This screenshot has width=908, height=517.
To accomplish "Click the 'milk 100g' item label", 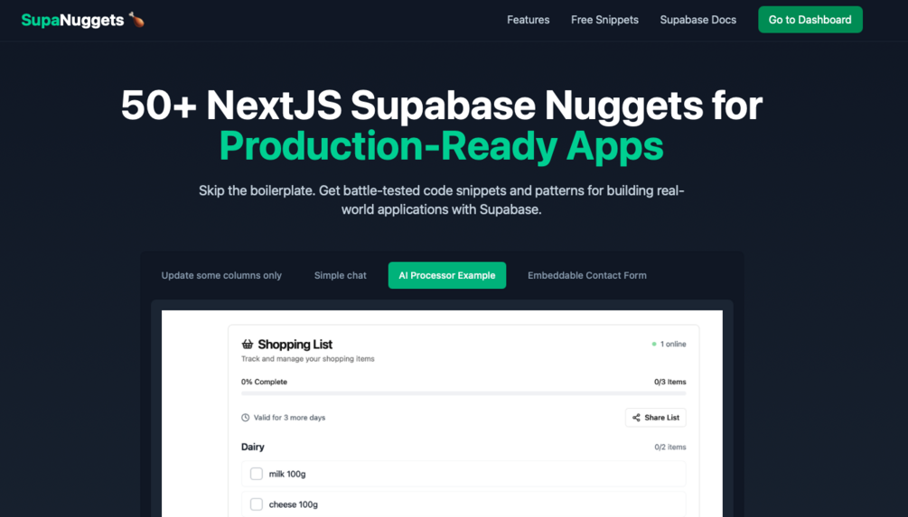I will [287, 474].
